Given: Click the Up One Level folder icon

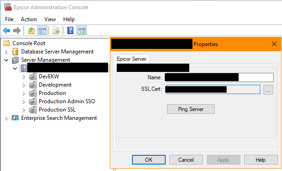Looking at the screenshot, I should 31,30.
